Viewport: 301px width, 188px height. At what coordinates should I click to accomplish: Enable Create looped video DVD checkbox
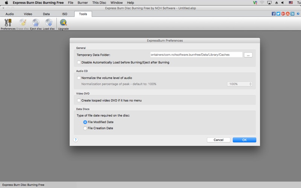(x=79, y=100)
